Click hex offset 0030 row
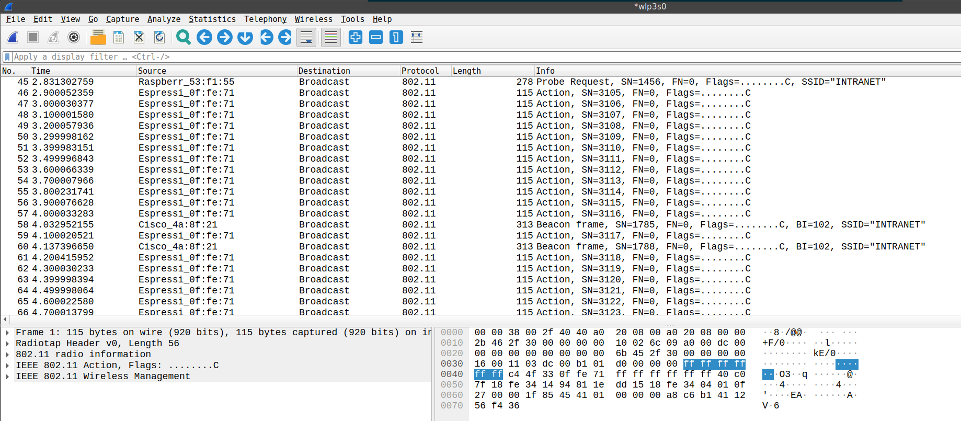Image resolution: width=961 pixels, height=421 pixels. tap(452, 364)
